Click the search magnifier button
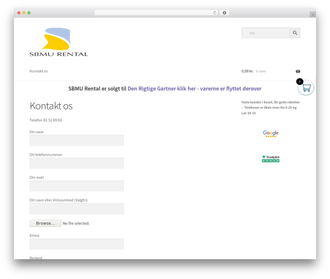This screenshot has width=330, height=279. 295,33
